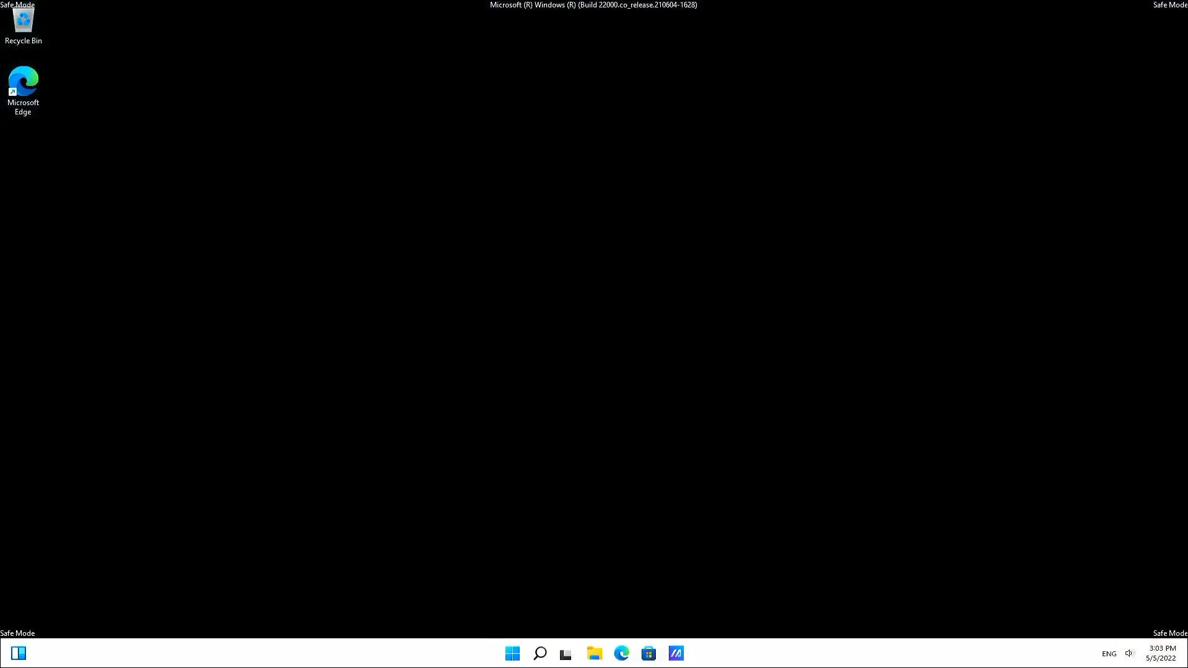Open the volume flyout in the system tray
Screen dimensions: 1188x668
click(1129, 653)
